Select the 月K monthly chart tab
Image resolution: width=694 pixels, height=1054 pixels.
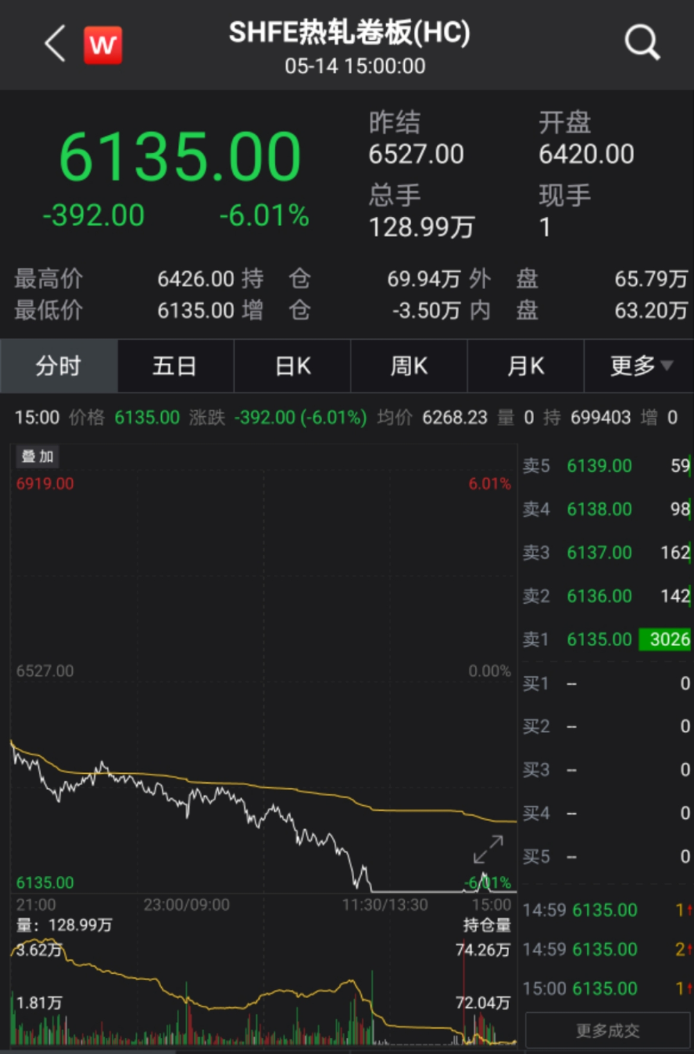tap(525, 366)
